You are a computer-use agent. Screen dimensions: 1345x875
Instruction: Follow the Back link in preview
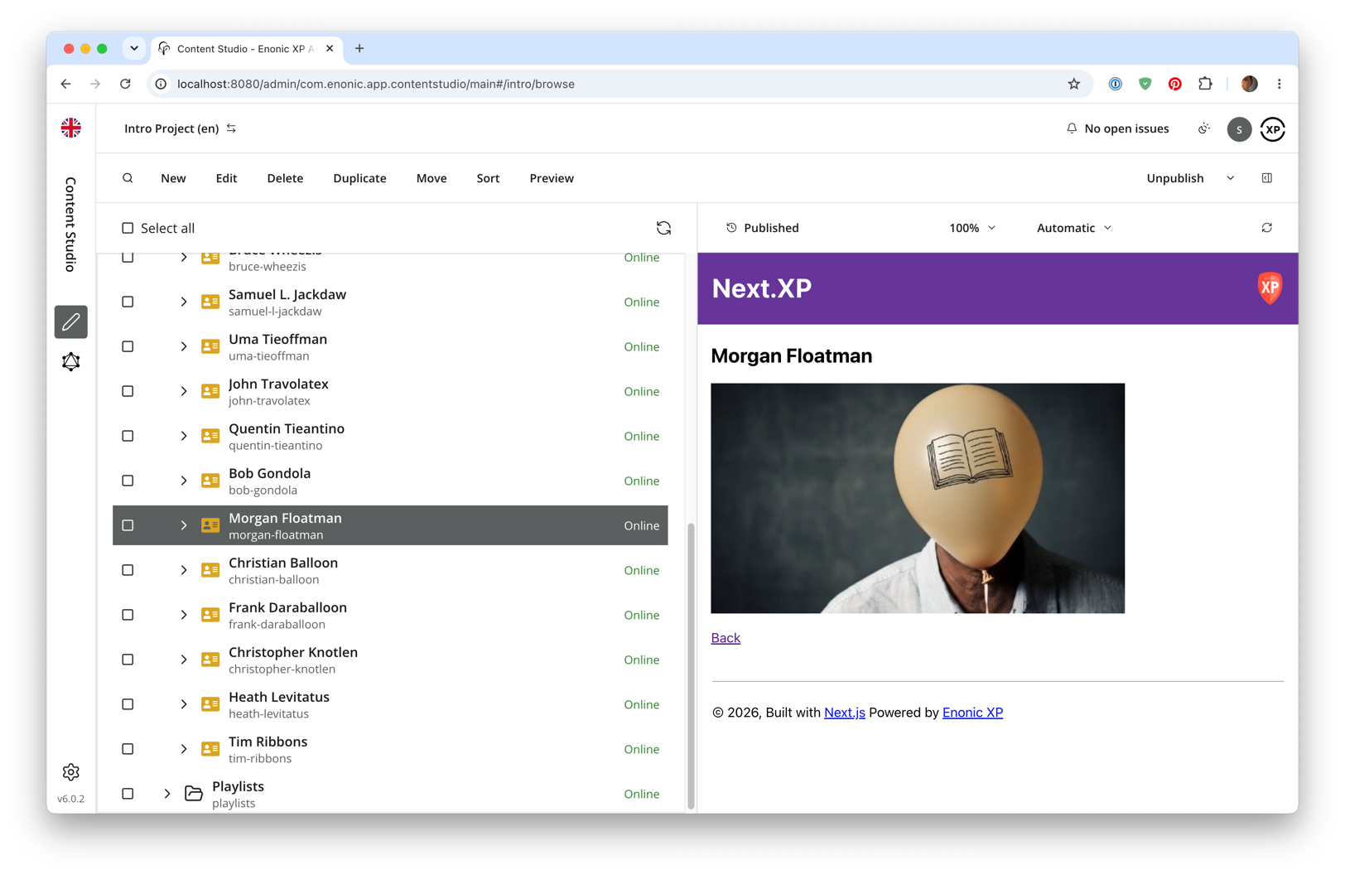[726, 638]
